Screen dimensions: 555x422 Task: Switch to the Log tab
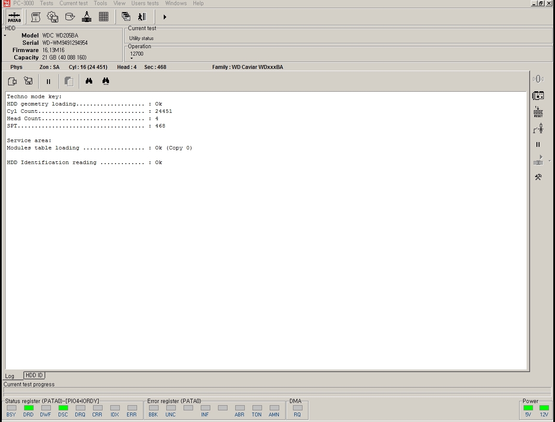tap(9, 376)
